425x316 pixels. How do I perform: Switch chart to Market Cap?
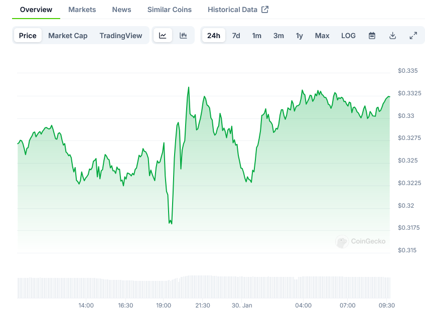tap(68, 36)
